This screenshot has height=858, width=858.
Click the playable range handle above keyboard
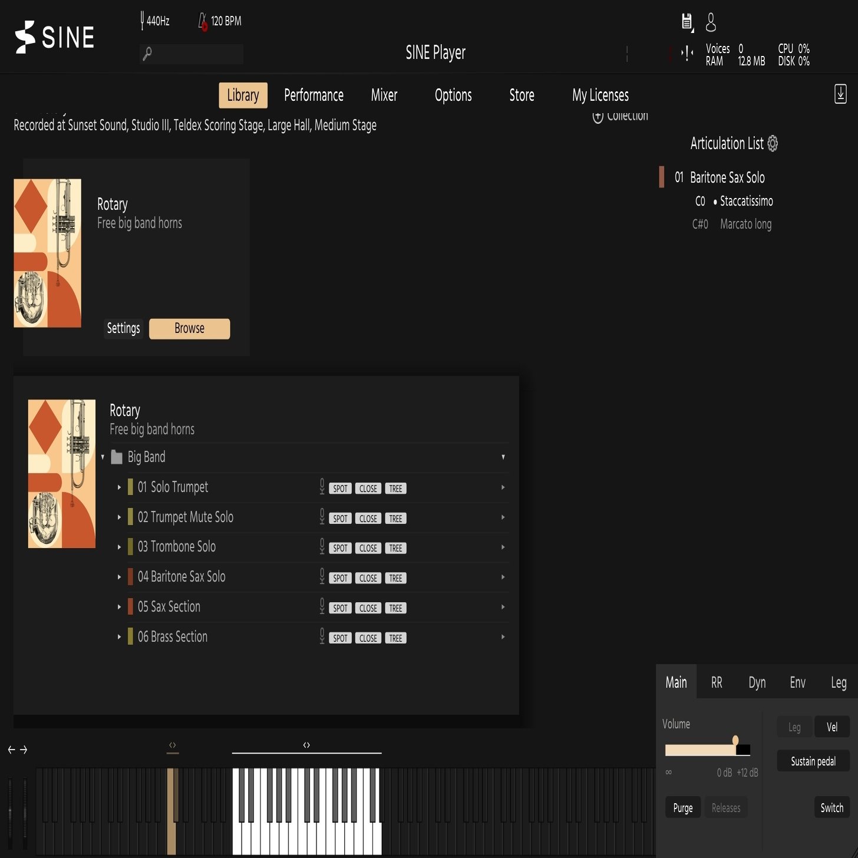tap(306, 745)
